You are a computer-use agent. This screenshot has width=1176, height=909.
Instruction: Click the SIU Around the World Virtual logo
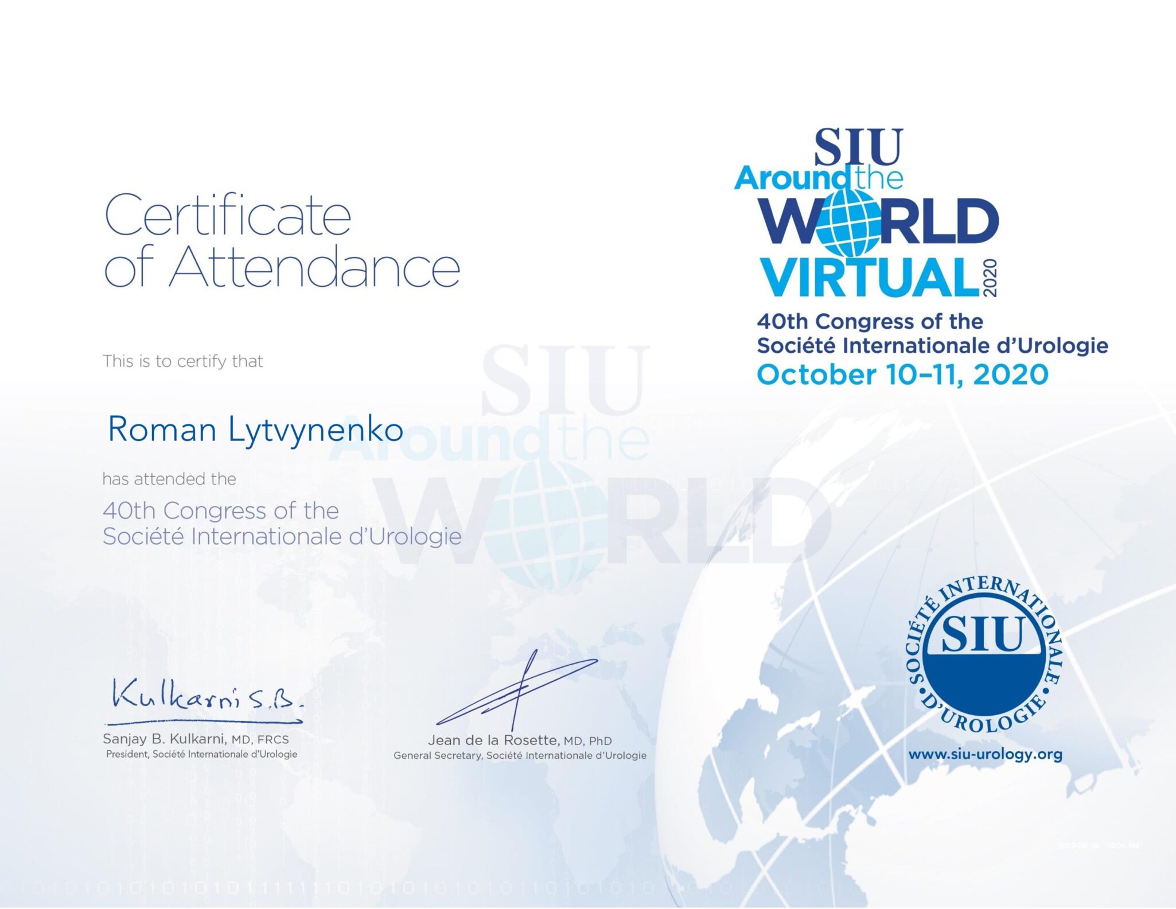coord(866,212)
